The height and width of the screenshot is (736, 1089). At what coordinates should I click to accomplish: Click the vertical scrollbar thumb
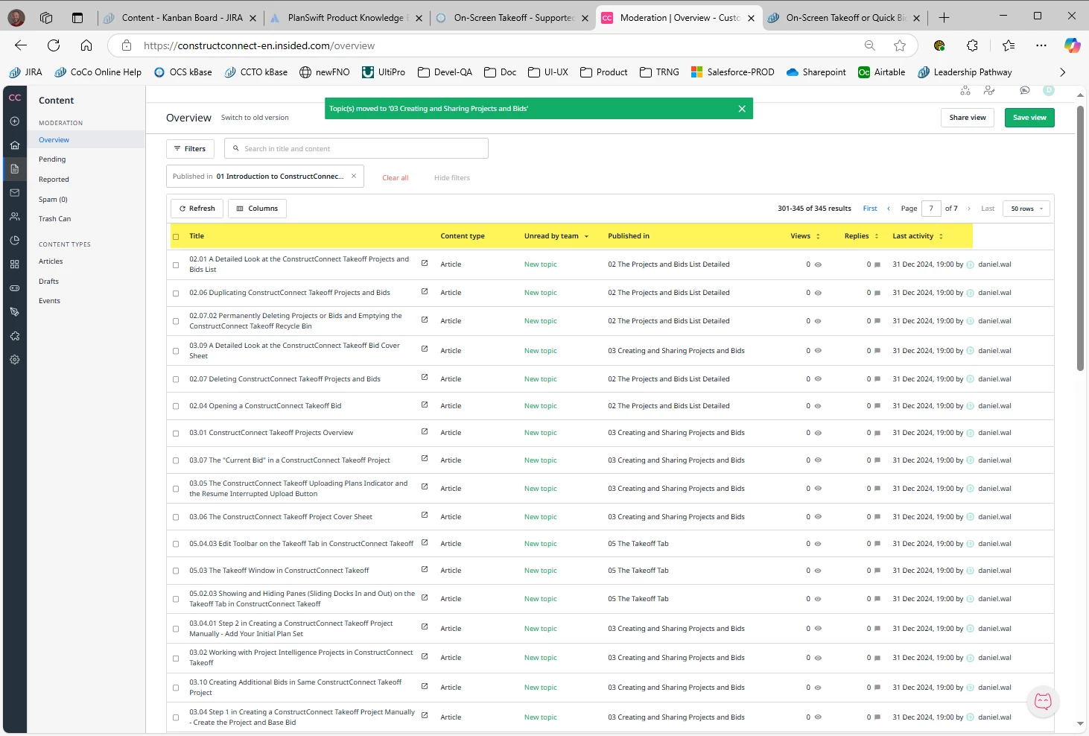tap(1080, 238)
